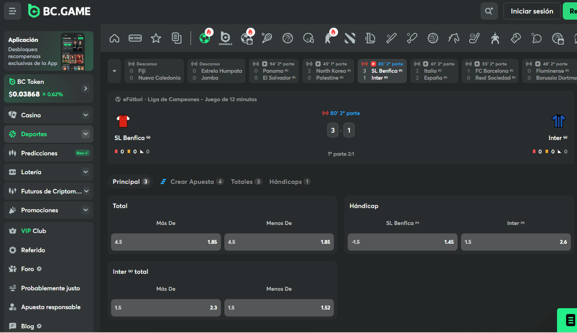Viewport: 577px width, 333px height.
Task: Switch to the Hándicaps tab
Action: click(x=289, y=182)
